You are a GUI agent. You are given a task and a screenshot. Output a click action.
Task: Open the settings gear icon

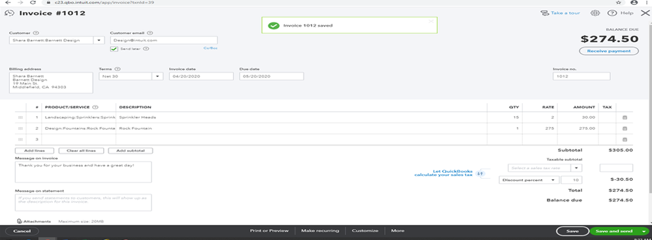pyautogui.click(x=595, y=13)
